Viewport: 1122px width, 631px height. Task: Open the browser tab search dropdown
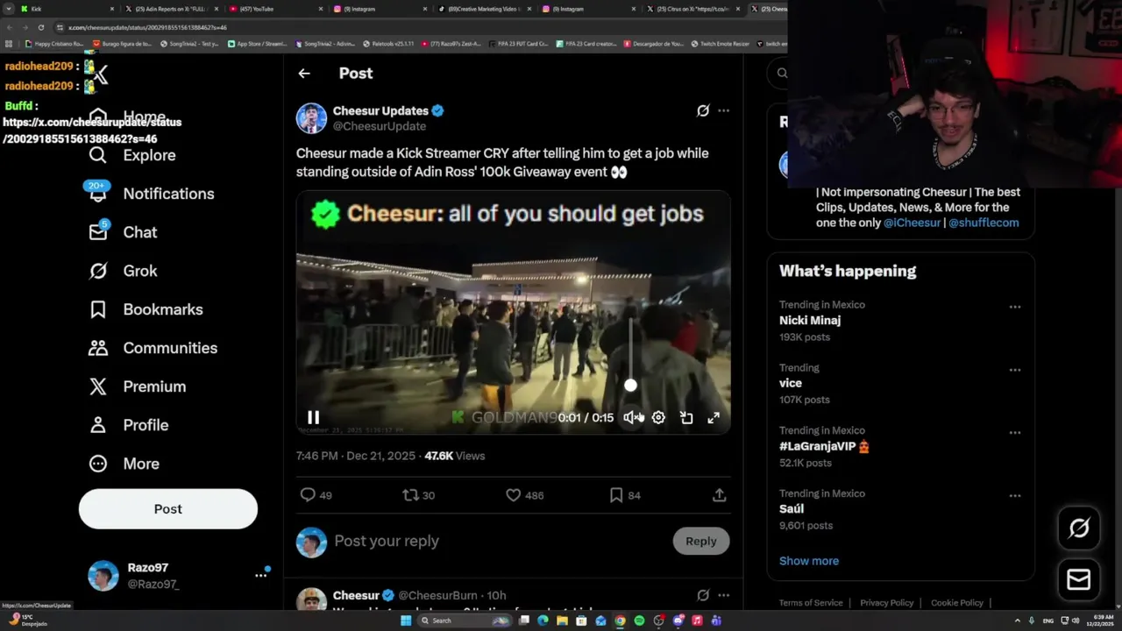click(9, 9)
